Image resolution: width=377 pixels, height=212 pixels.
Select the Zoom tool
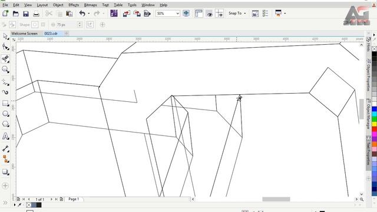[5, 69]
